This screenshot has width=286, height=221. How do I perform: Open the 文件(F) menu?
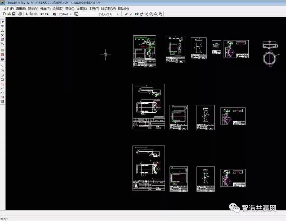(x=8, y=8)
